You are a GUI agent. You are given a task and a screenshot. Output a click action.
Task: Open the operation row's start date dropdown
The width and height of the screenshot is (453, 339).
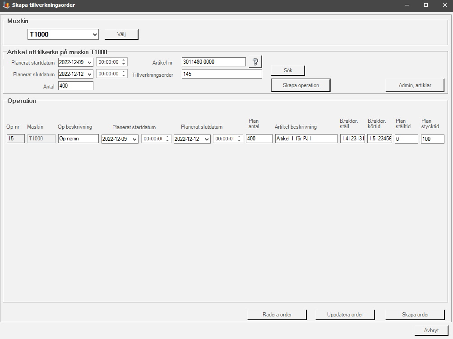[134, 139]
